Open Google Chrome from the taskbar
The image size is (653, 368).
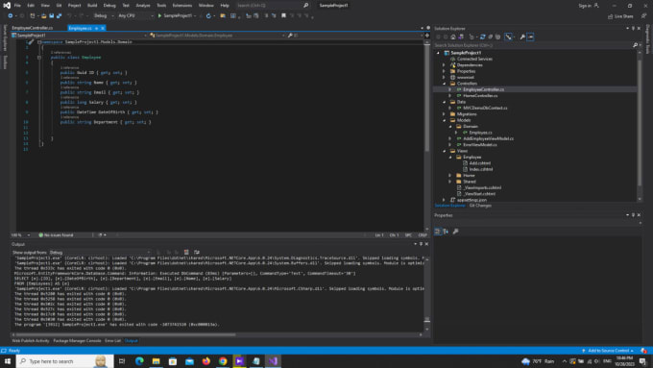[223, 361]
